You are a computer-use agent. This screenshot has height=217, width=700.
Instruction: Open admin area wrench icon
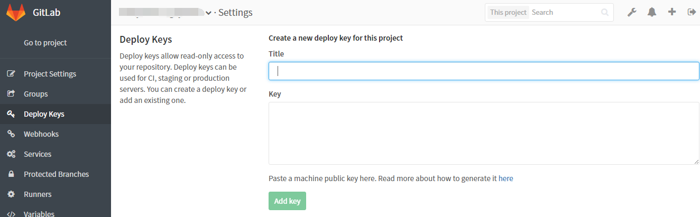click(632, 12)
